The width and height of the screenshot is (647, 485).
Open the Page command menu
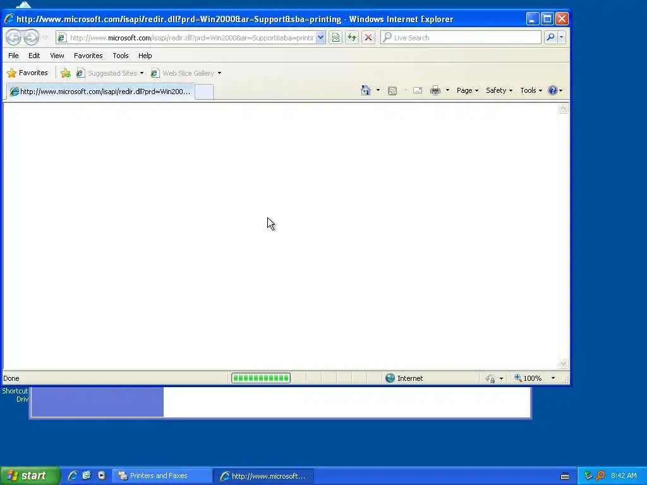[468, 90]
